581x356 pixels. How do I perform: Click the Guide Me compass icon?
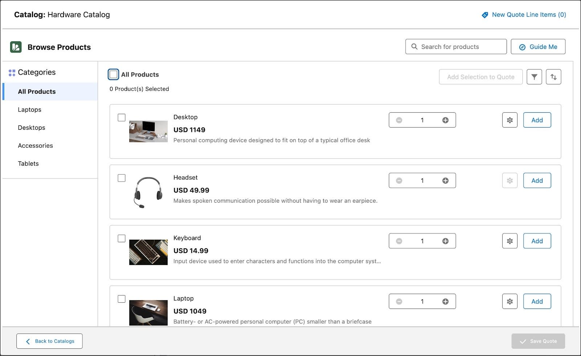coord(522,46)
